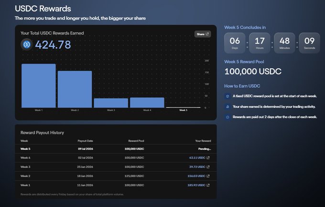Click the Payout Date column header
The image size is (325, 207).
(86, 141)
